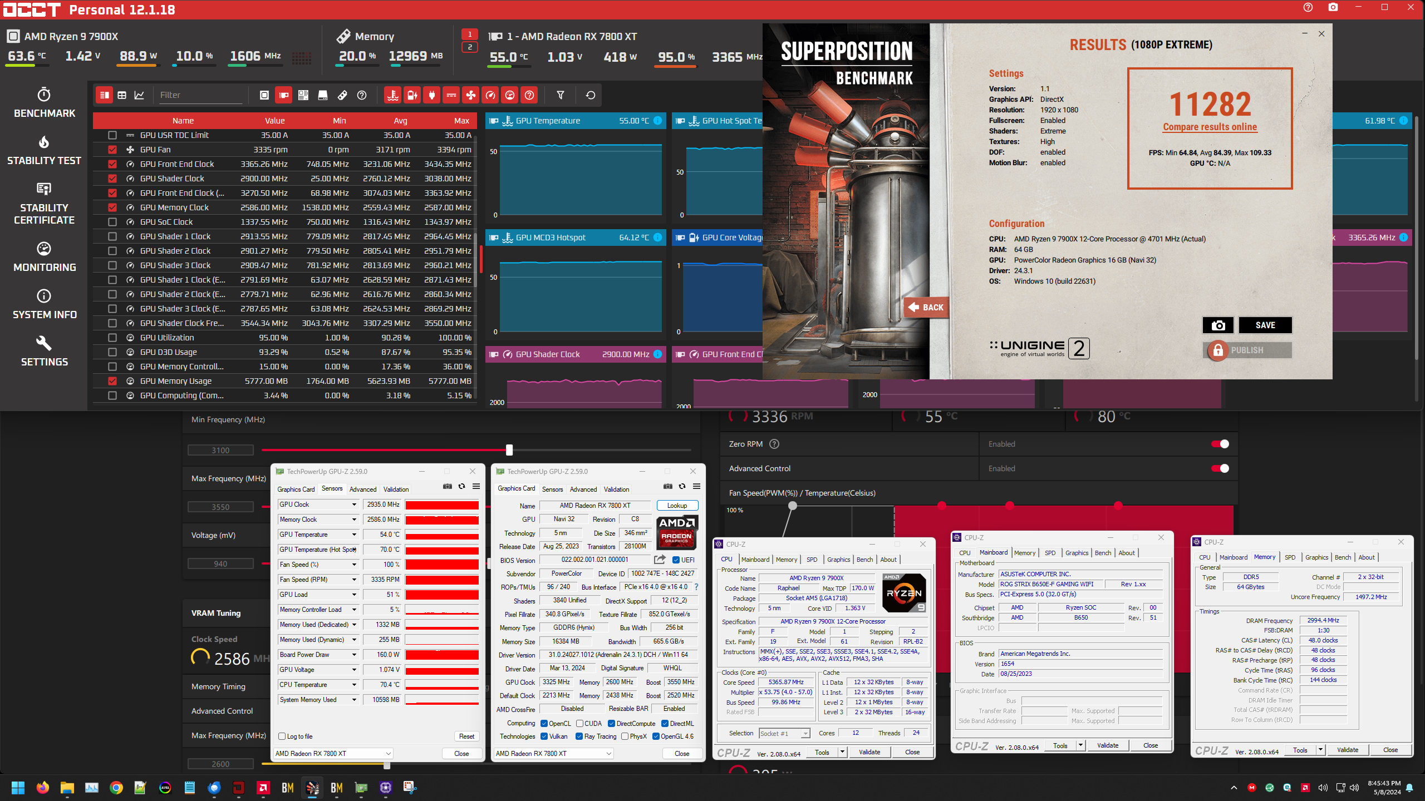Open the Bench tab in CPU-Z Mainboard window
This screenshot has width=1425, height=801.
pyautogui.click(x=1103, y=553)
